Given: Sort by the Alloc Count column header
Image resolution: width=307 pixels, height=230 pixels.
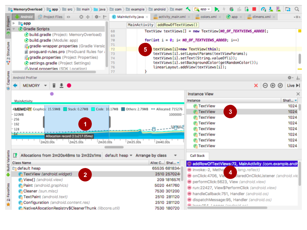Looking at the screenshot, I should (x=157, y=163).
